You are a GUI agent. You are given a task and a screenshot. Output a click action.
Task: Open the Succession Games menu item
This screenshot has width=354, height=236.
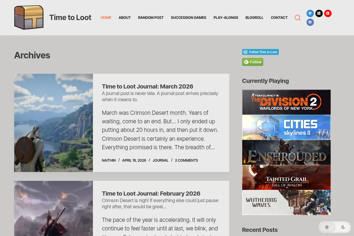click(189, 18)
